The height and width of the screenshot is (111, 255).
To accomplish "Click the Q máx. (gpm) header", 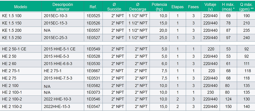I will (246, 7).
